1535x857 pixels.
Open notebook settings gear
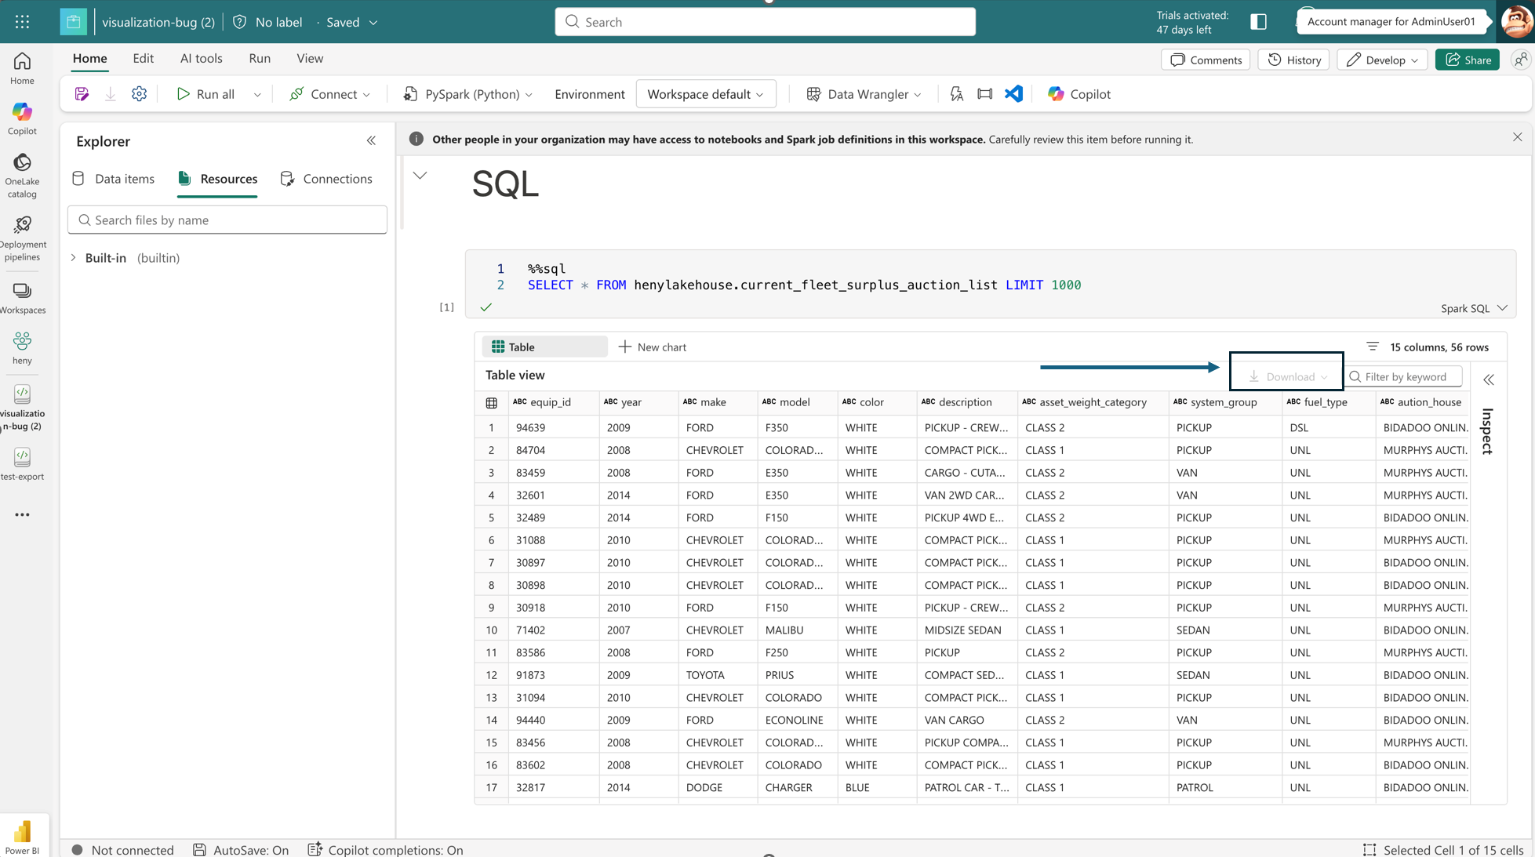[139, 93]
